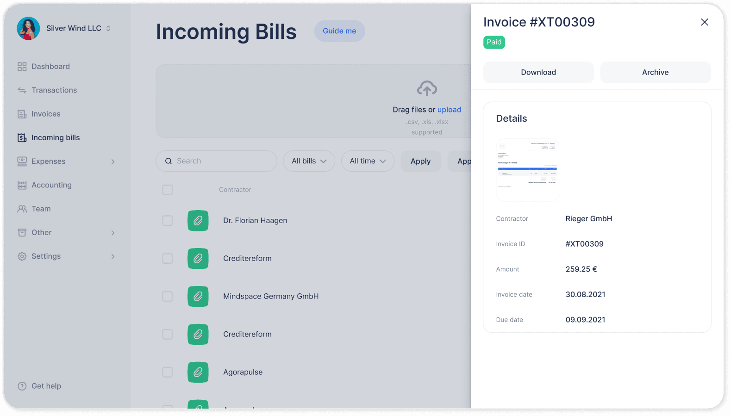
Task: Click the Apply filter button
Action: 420,161
